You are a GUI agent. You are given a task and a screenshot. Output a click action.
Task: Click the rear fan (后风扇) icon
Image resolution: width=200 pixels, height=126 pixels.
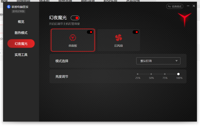pos(118,38)
